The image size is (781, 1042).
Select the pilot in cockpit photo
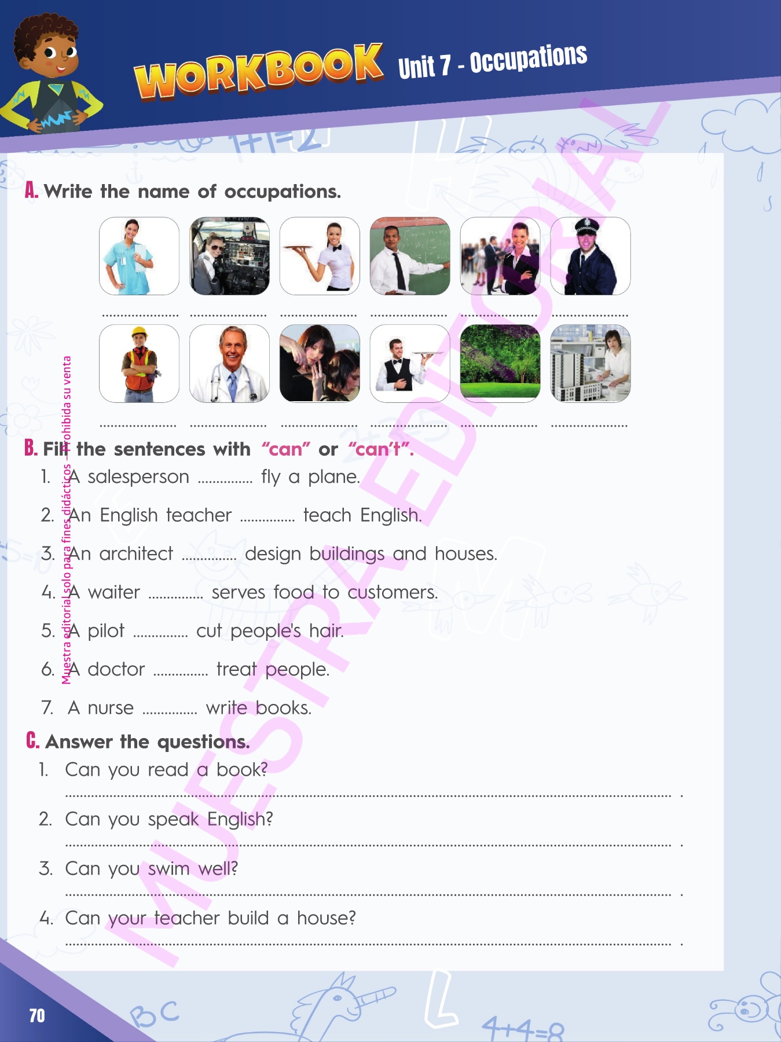click(x=229, y=256)
